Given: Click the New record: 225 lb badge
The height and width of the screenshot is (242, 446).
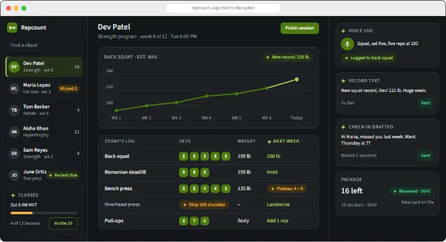Looking at the screenshot, I should pos(287,57).
